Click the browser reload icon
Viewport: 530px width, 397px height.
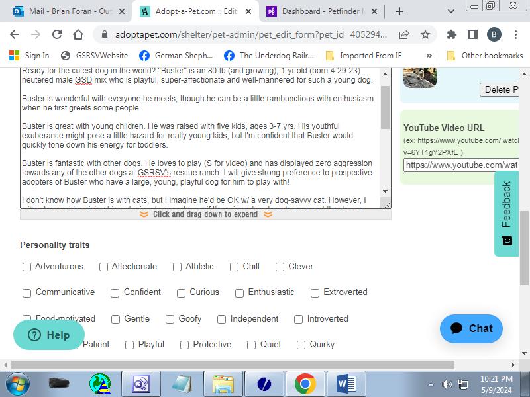pyautogui.click(x=57, y=34)
